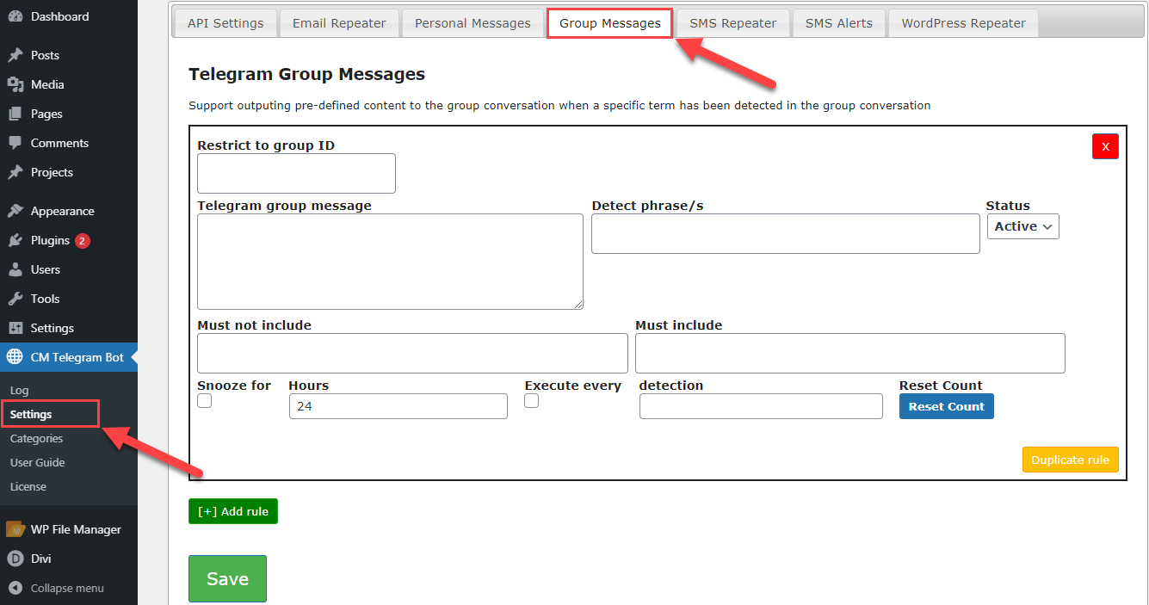
Task: Click the Must include field
Action: (x=850, y=353)
